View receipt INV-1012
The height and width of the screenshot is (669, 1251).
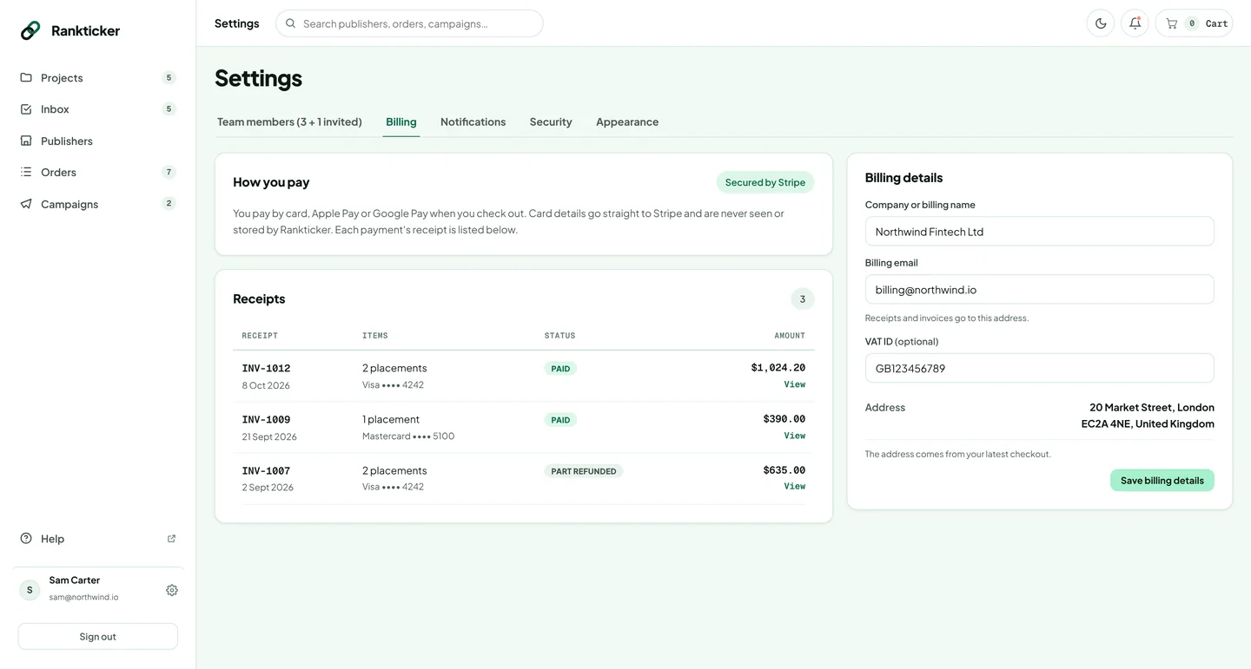coord(794,384)
